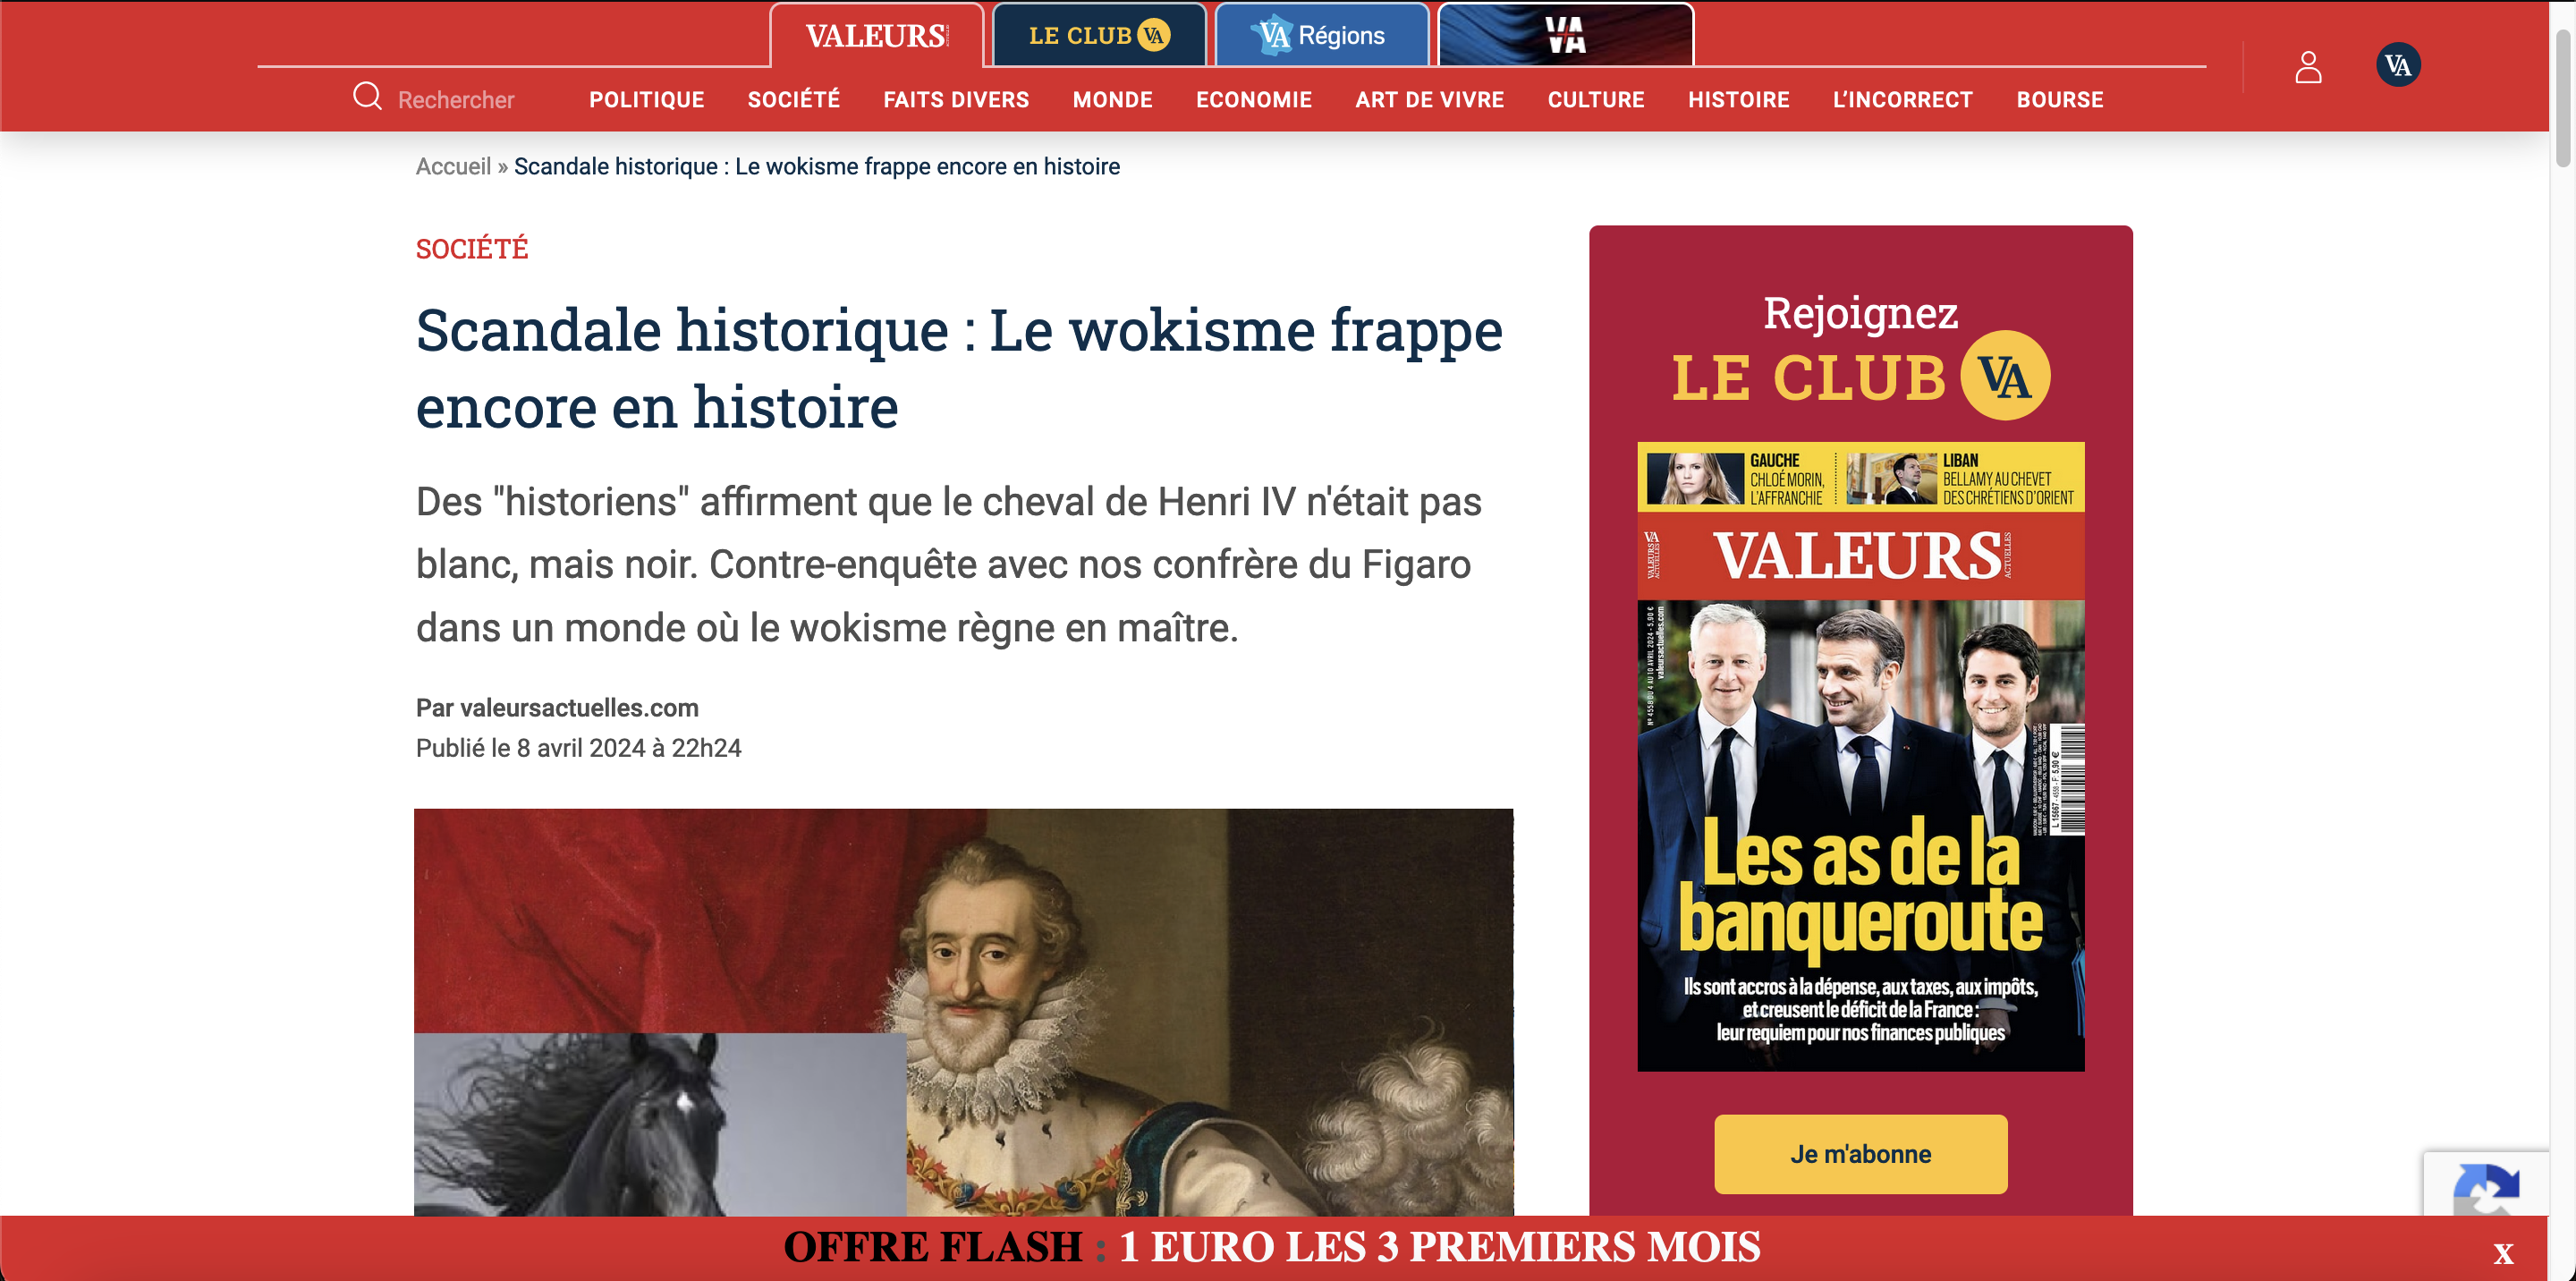Open the ECONOMIE menu section
Image resolution: width=2576 pixels, height=1281 pixels.
pos(1253,100)
